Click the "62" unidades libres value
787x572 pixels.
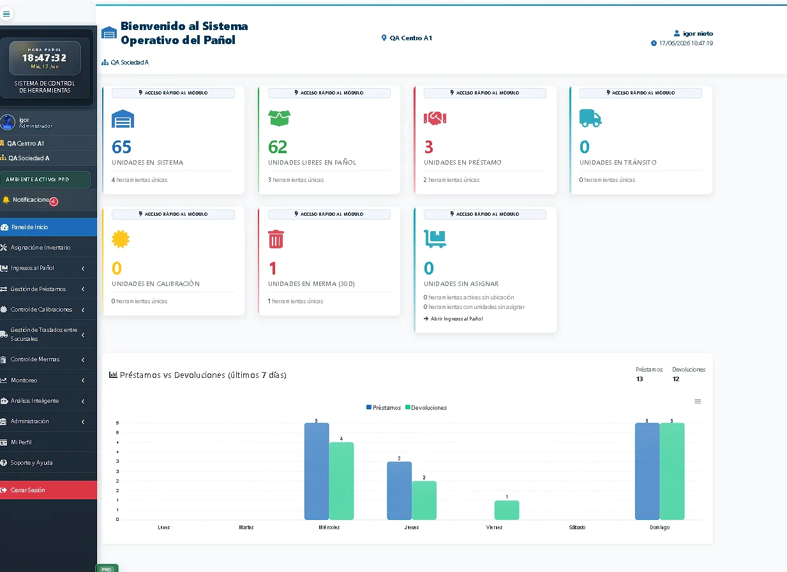tap(278, 147)
